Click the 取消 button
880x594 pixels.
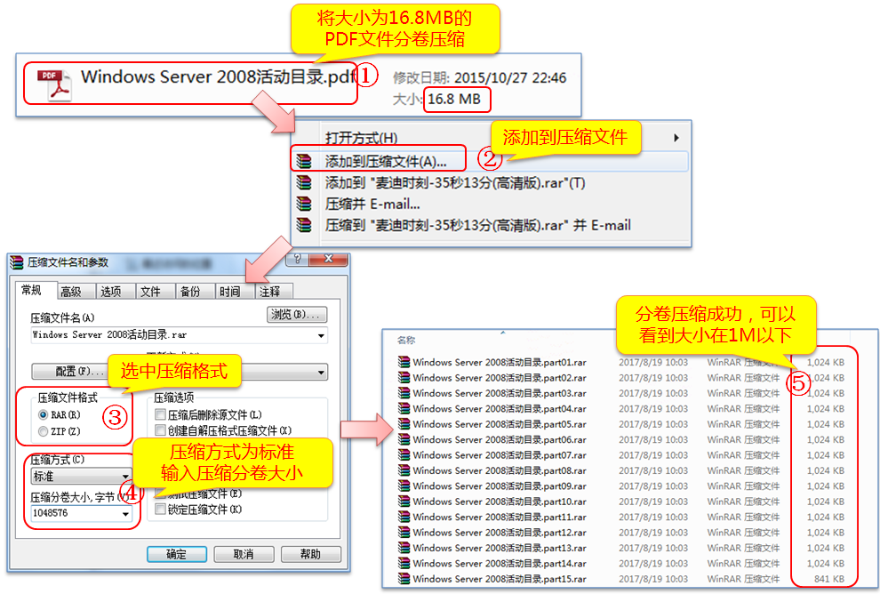pos(244,554)
